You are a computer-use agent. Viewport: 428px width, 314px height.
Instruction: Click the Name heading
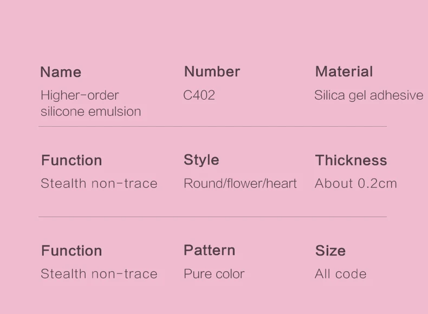[61, 73]
